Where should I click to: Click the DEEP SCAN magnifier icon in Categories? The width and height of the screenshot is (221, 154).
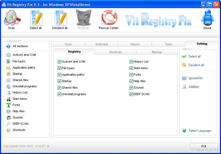(8, 124)
